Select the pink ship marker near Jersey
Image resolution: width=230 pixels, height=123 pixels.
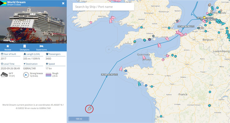[x=144, y=57]
